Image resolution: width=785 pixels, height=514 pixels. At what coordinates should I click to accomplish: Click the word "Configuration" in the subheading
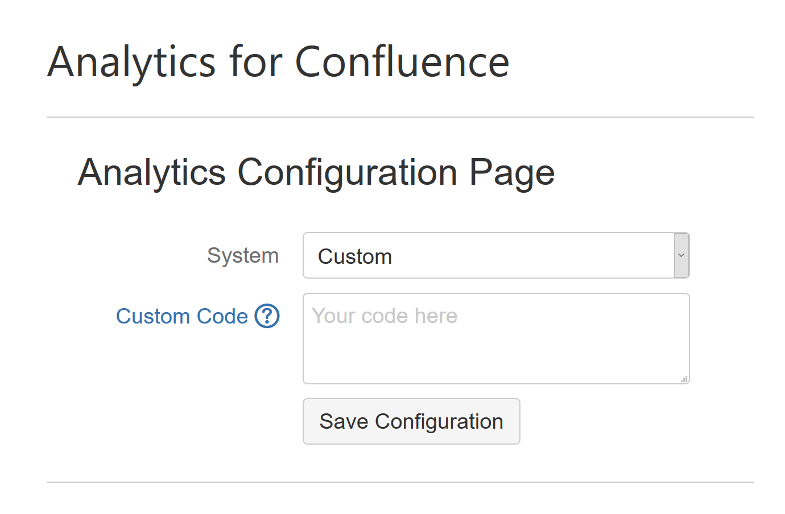coord(347,172)
